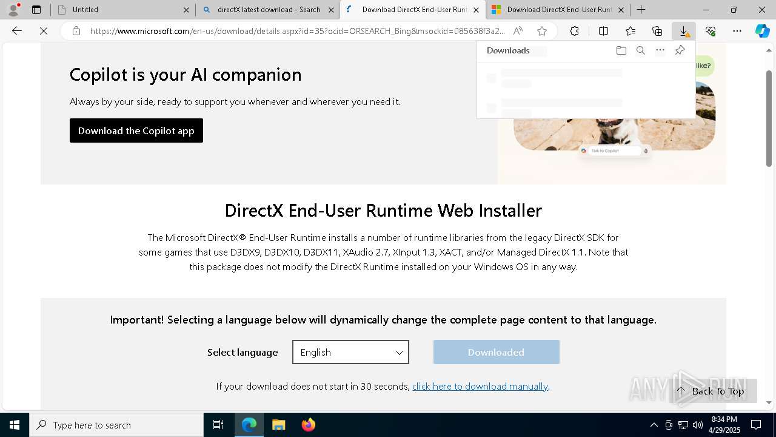Open Task View on taskbar
Viewport: 776px width, 437px height.
[218, 425]
